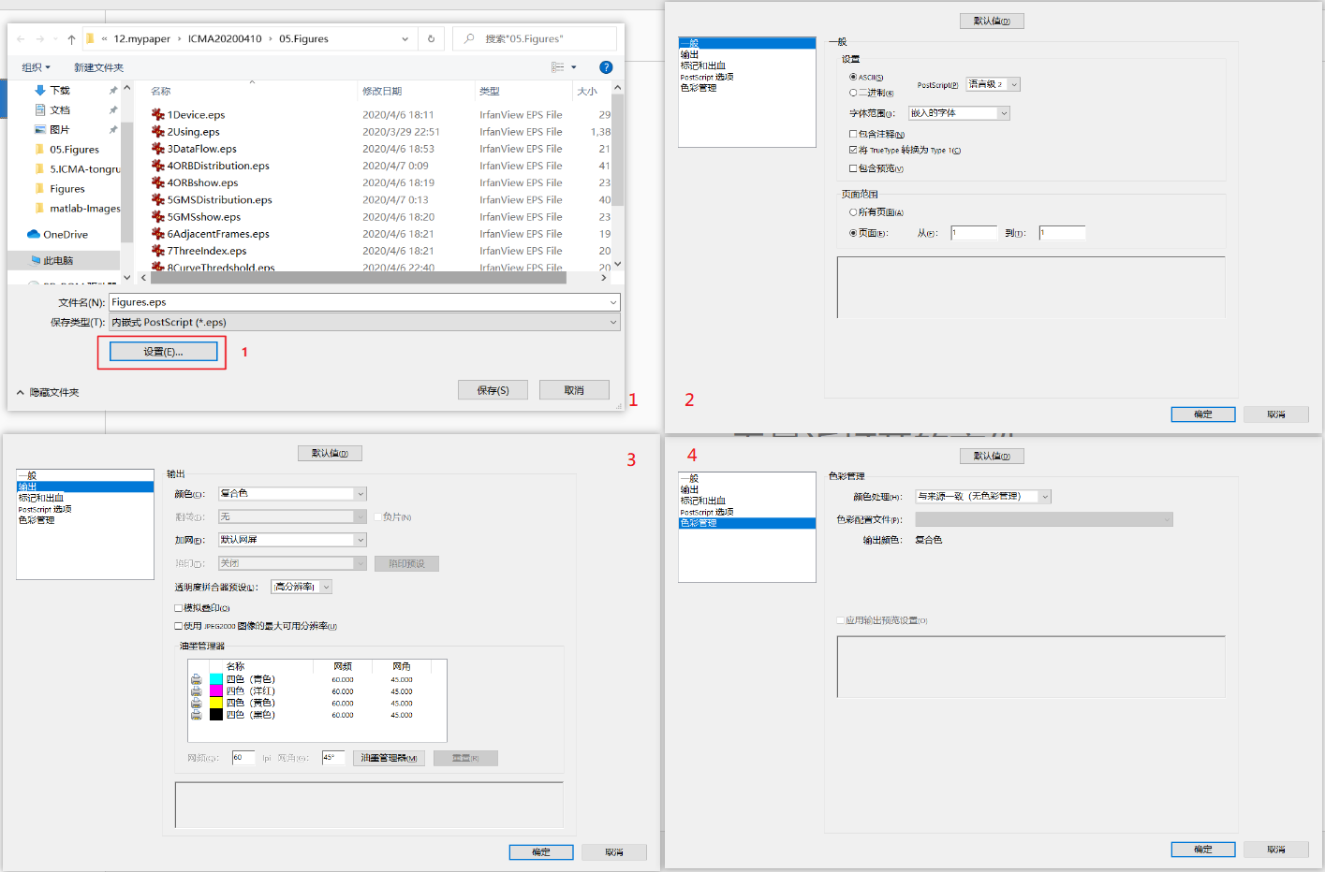Select the 5GMSshow.eps file icon

[158, 217]
